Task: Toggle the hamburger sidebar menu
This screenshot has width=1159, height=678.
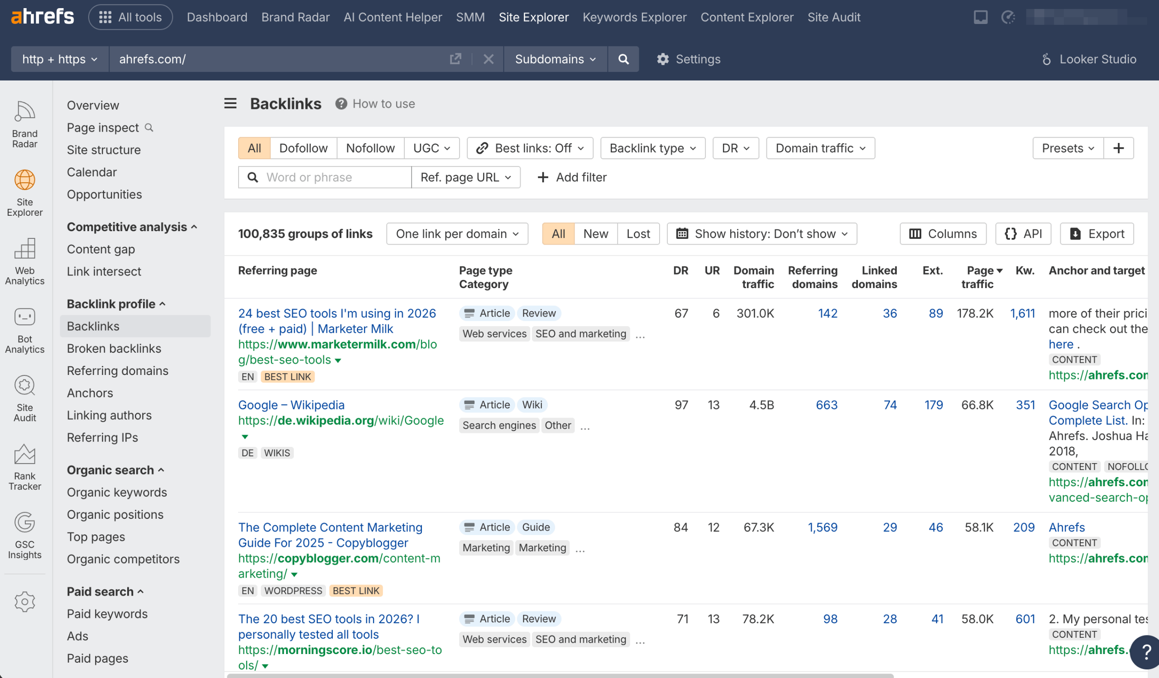Action: click(x=230, y=104)
